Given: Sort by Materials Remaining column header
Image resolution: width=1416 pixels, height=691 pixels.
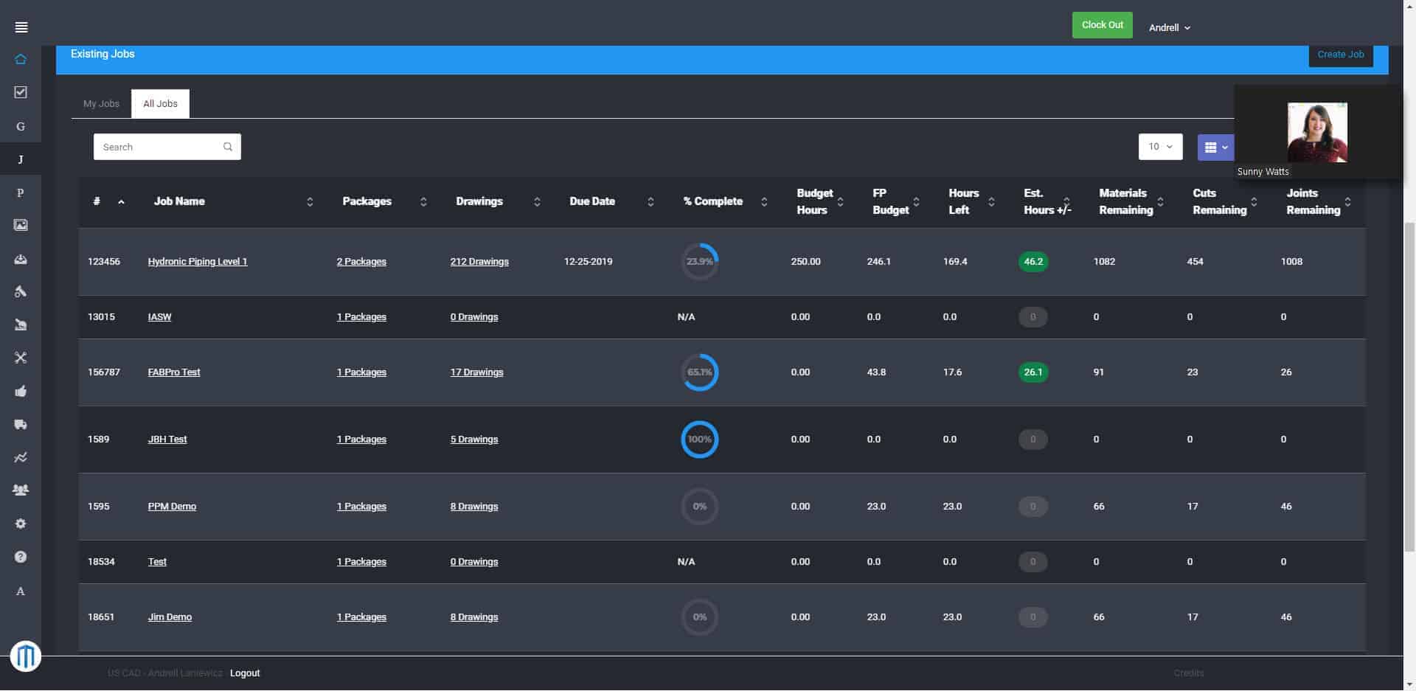Looking at the screenshot, I should pyautogui.click(x=1131, y=201).
